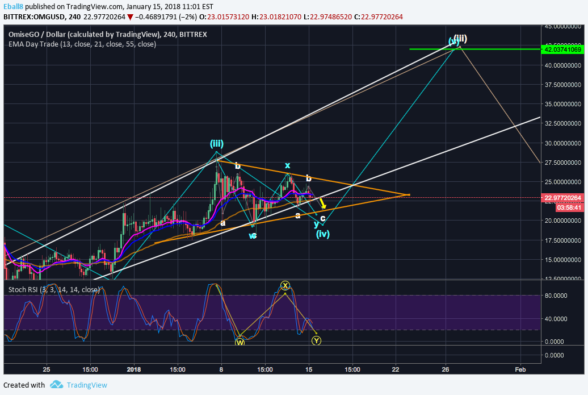Click the OmiseGO / Dollar chart title
Image resolution: width=588 pixels, height=395 pixels.
point(108,34)
